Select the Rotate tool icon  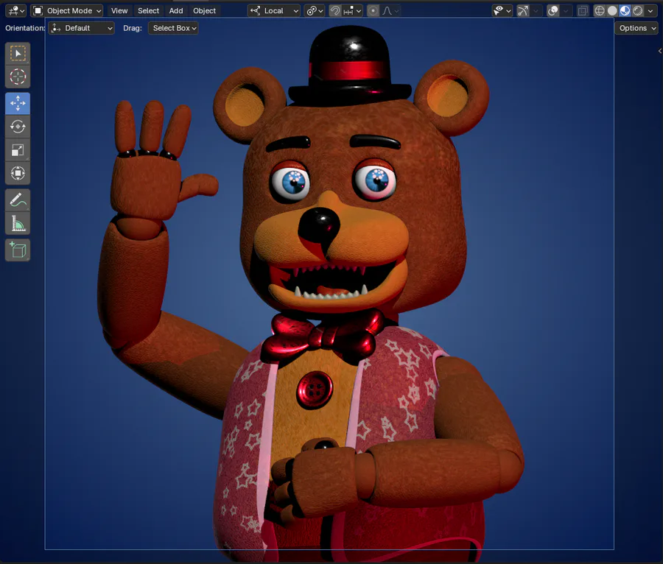pyautogui.click(x=18, y=127)
